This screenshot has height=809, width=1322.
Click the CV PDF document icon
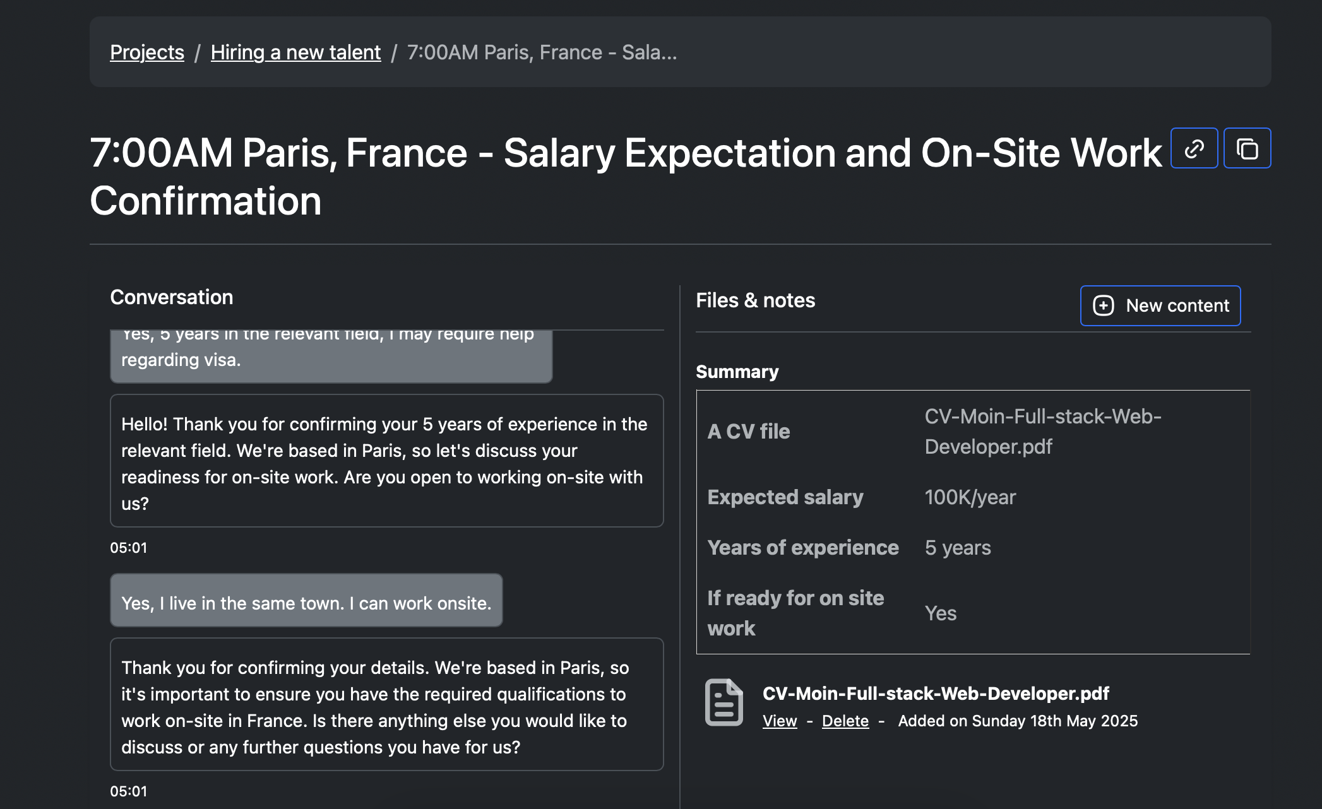coord(724,702)
